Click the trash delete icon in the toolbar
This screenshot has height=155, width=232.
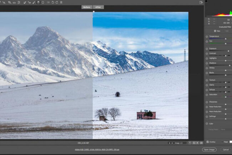[61, 3]
